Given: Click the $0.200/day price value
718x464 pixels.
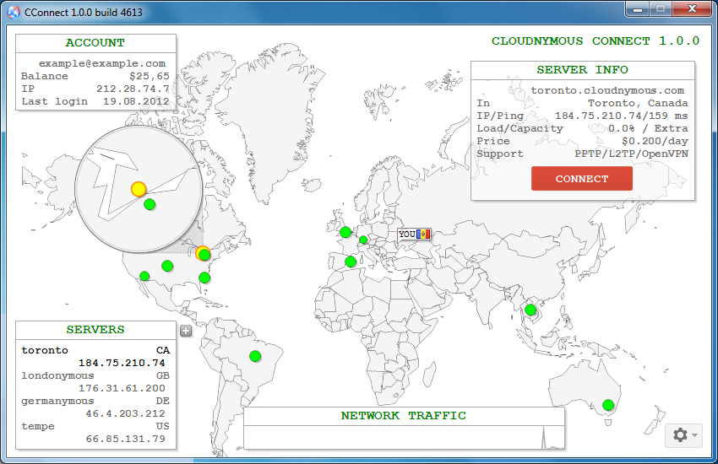Looking at the screenshot, I should pos(655,141).
